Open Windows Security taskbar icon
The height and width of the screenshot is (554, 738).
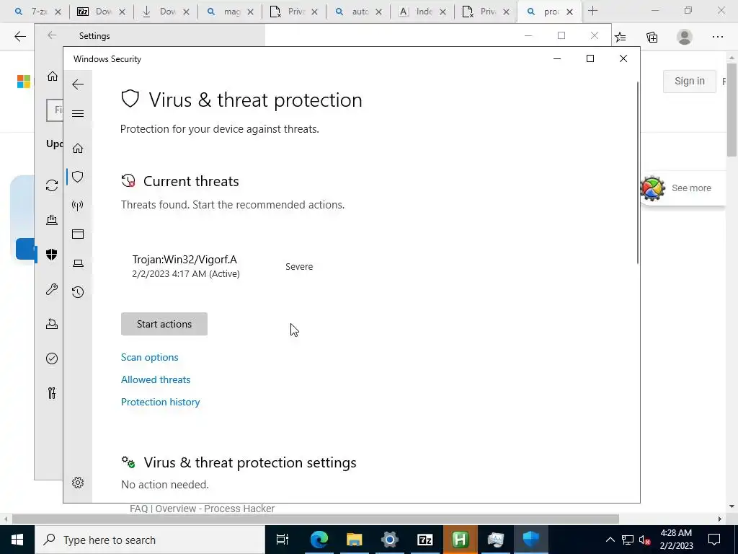point(530,540)
